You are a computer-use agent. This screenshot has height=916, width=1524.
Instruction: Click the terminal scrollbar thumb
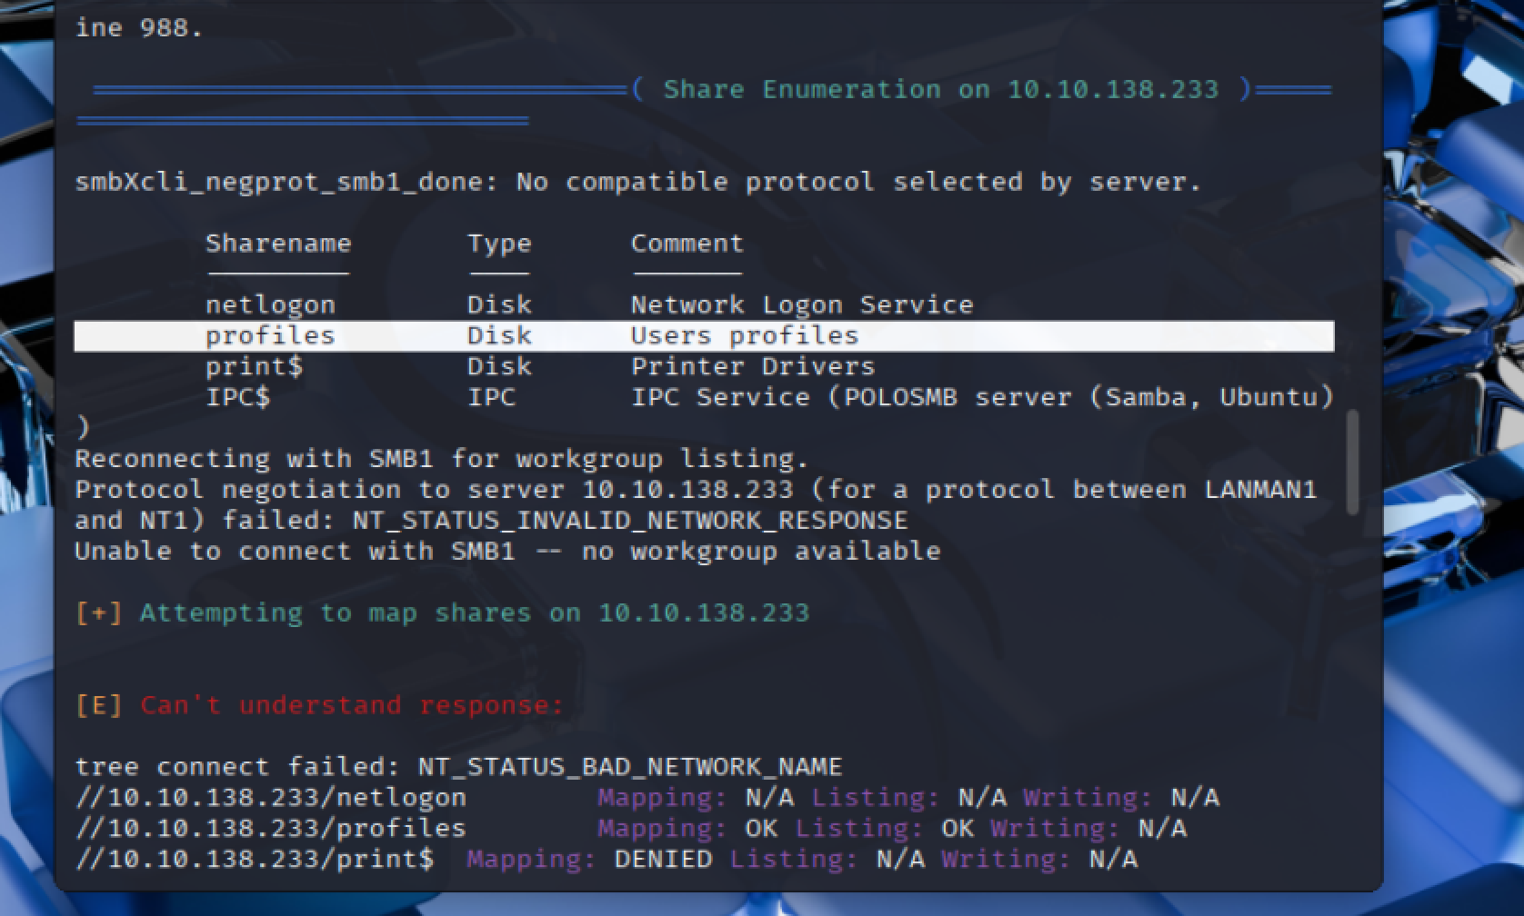coord(1352,462)
